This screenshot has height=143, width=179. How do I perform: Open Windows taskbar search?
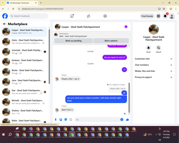pos(10,134)
